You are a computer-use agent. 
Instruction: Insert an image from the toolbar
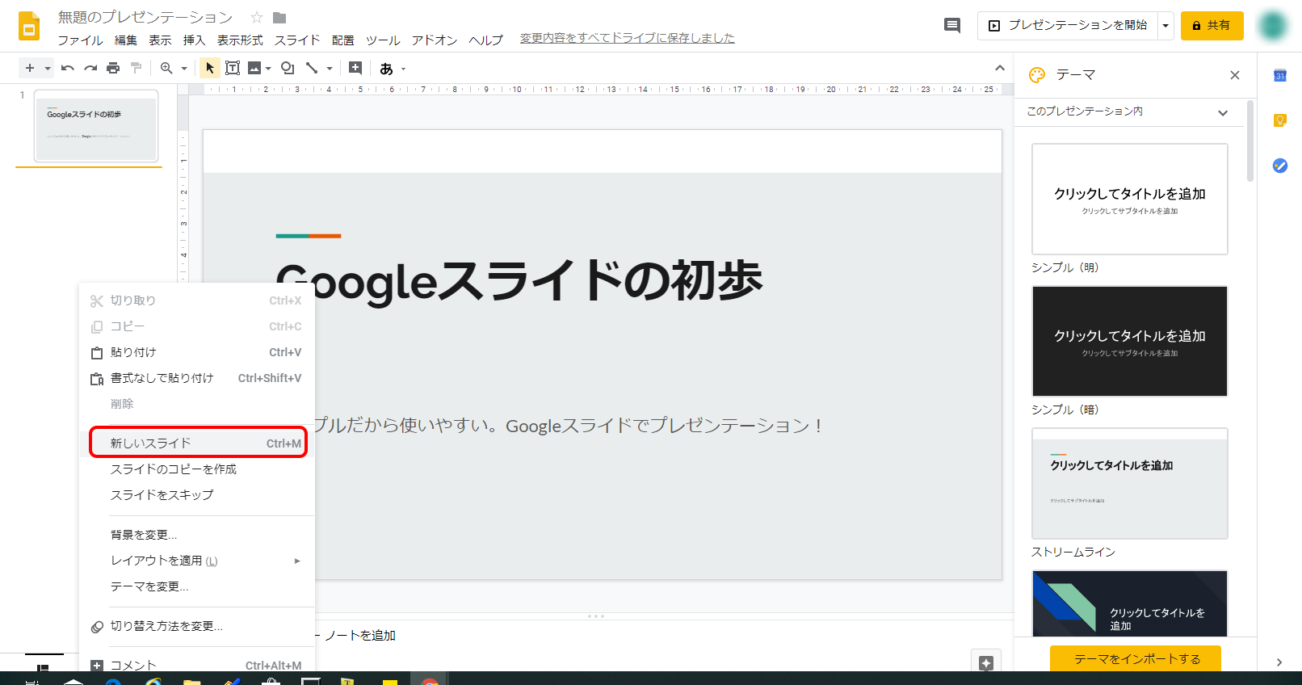pyautogui.click(x=254, y=68)
